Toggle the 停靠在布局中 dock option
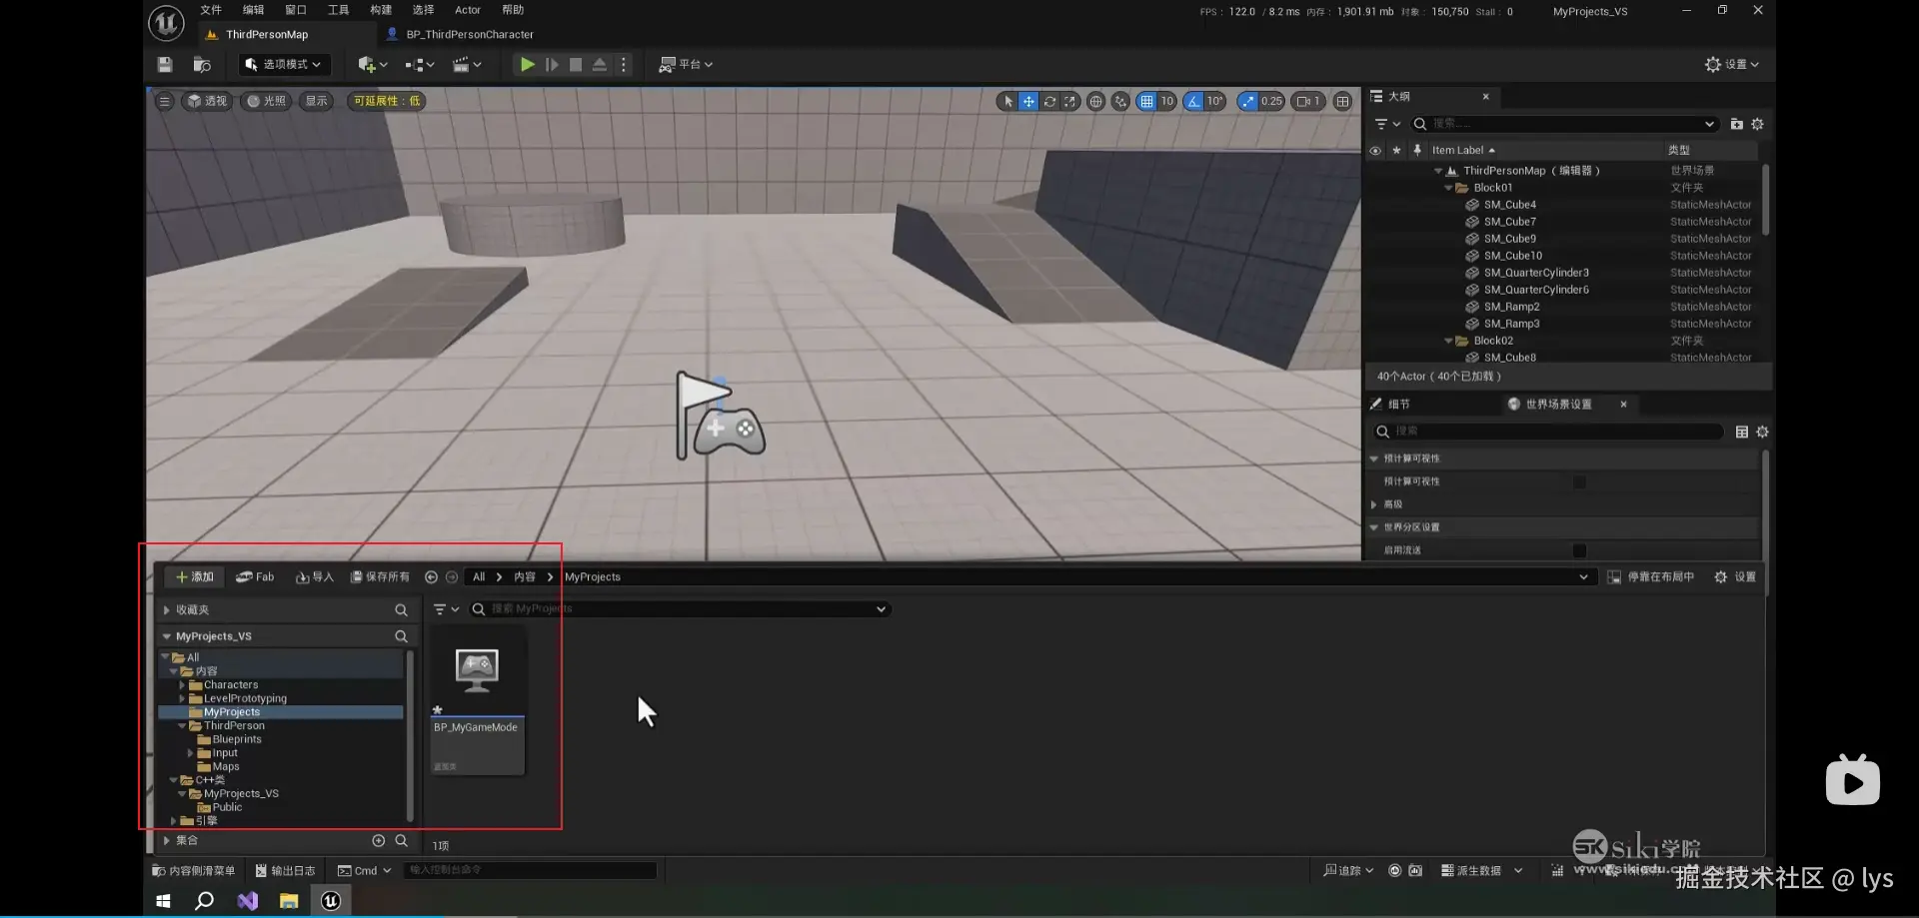1919x918 pixels. (x=1650, y=577)
